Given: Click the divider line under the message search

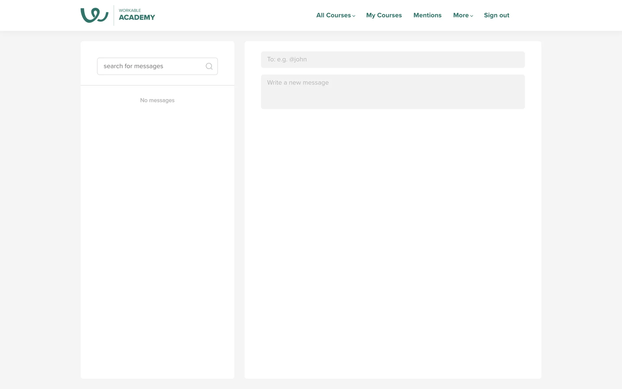Looking at the screenshot, I should 157,85.
